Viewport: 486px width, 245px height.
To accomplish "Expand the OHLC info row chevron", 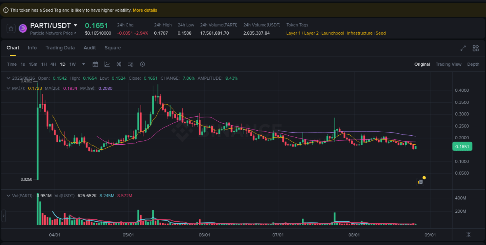I will (x=9, y=78).
